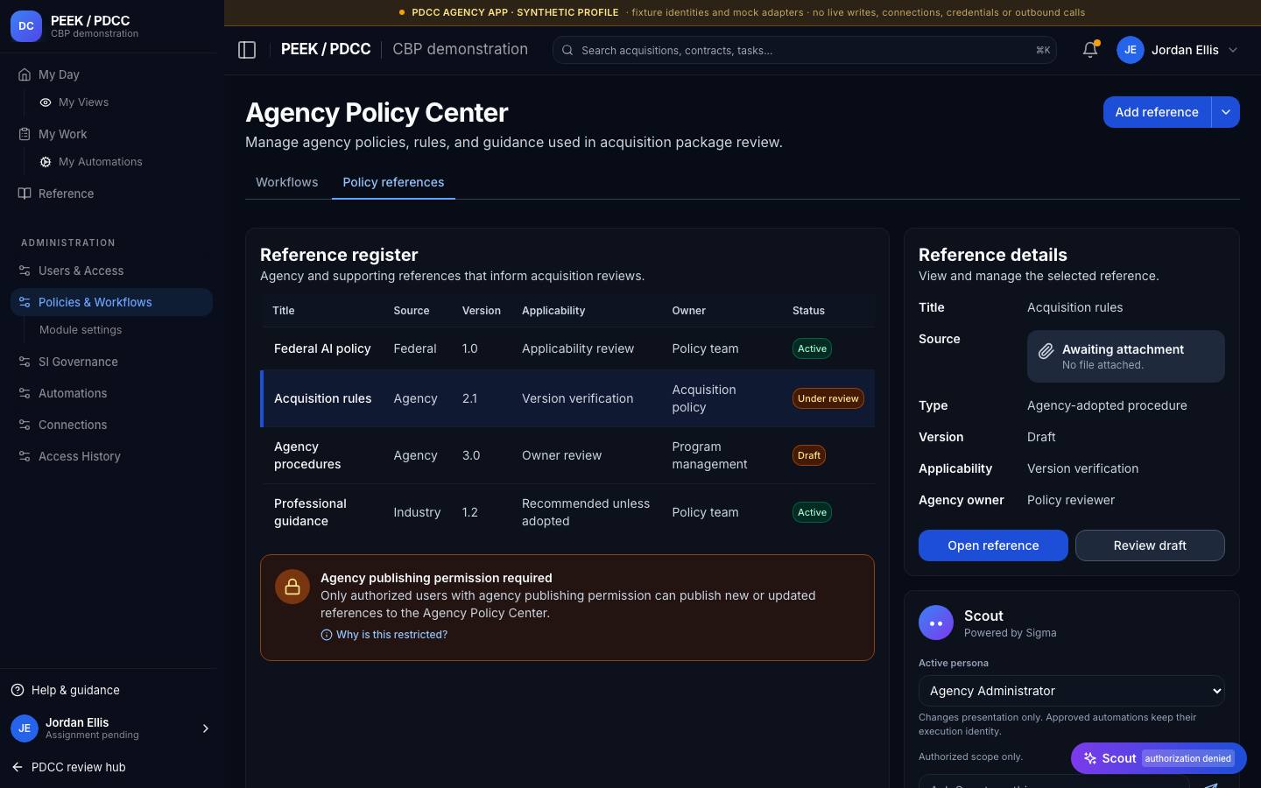Open Module settings in sidebar
This screenshot has width=1261, height=788.
[x=81, y=330]
